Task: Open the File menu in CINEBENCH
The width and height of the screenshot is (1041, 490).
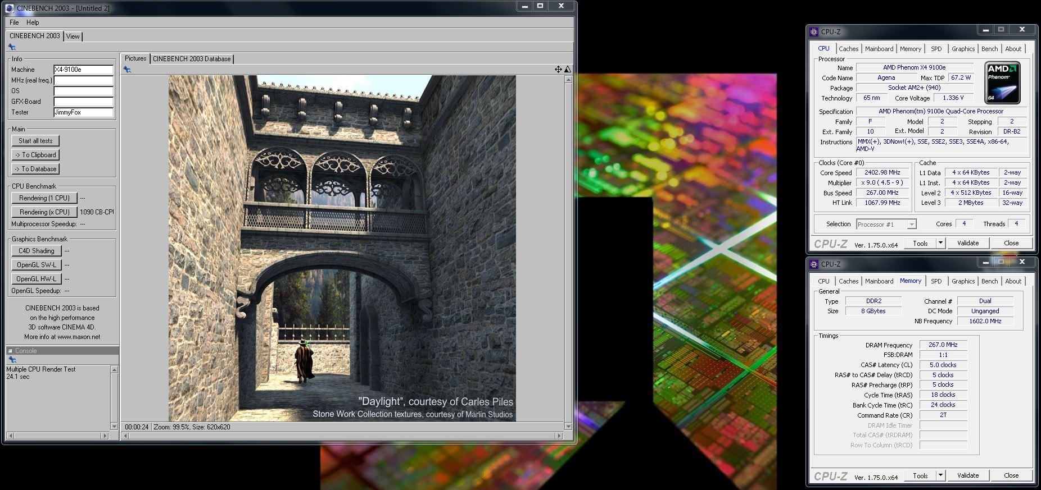Action: [14, 22]
